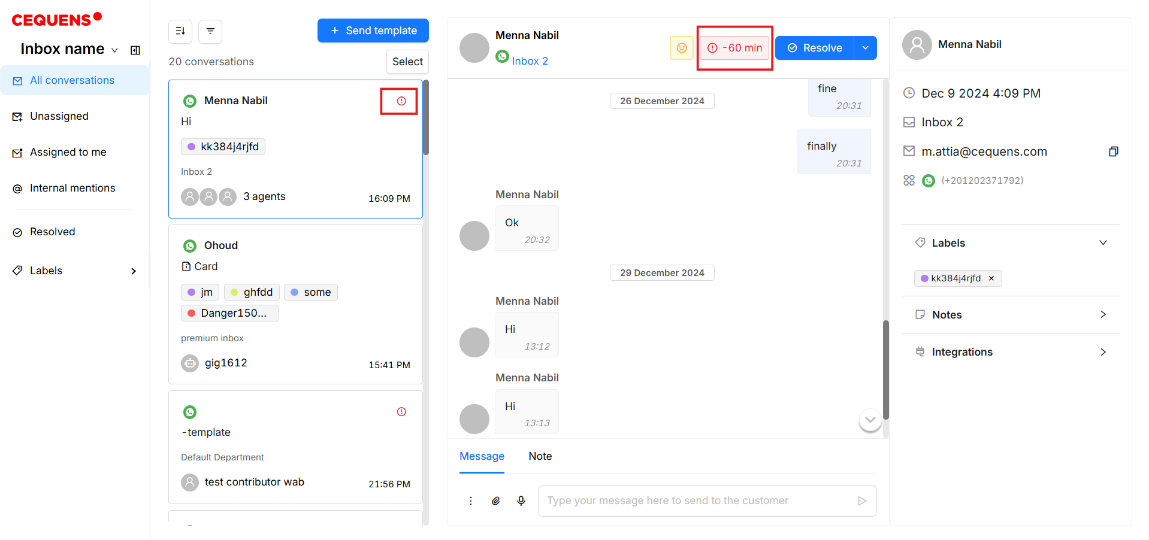Screen dimensions: 1149x540
Task: Click the -60 min SLA timer badge
Action: pos(735,48)
